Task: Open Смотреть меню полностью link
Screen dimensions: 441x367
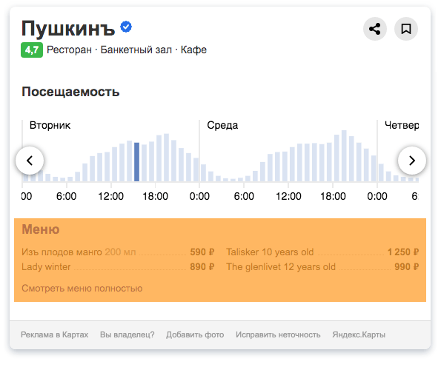Action: click(82, 289)
